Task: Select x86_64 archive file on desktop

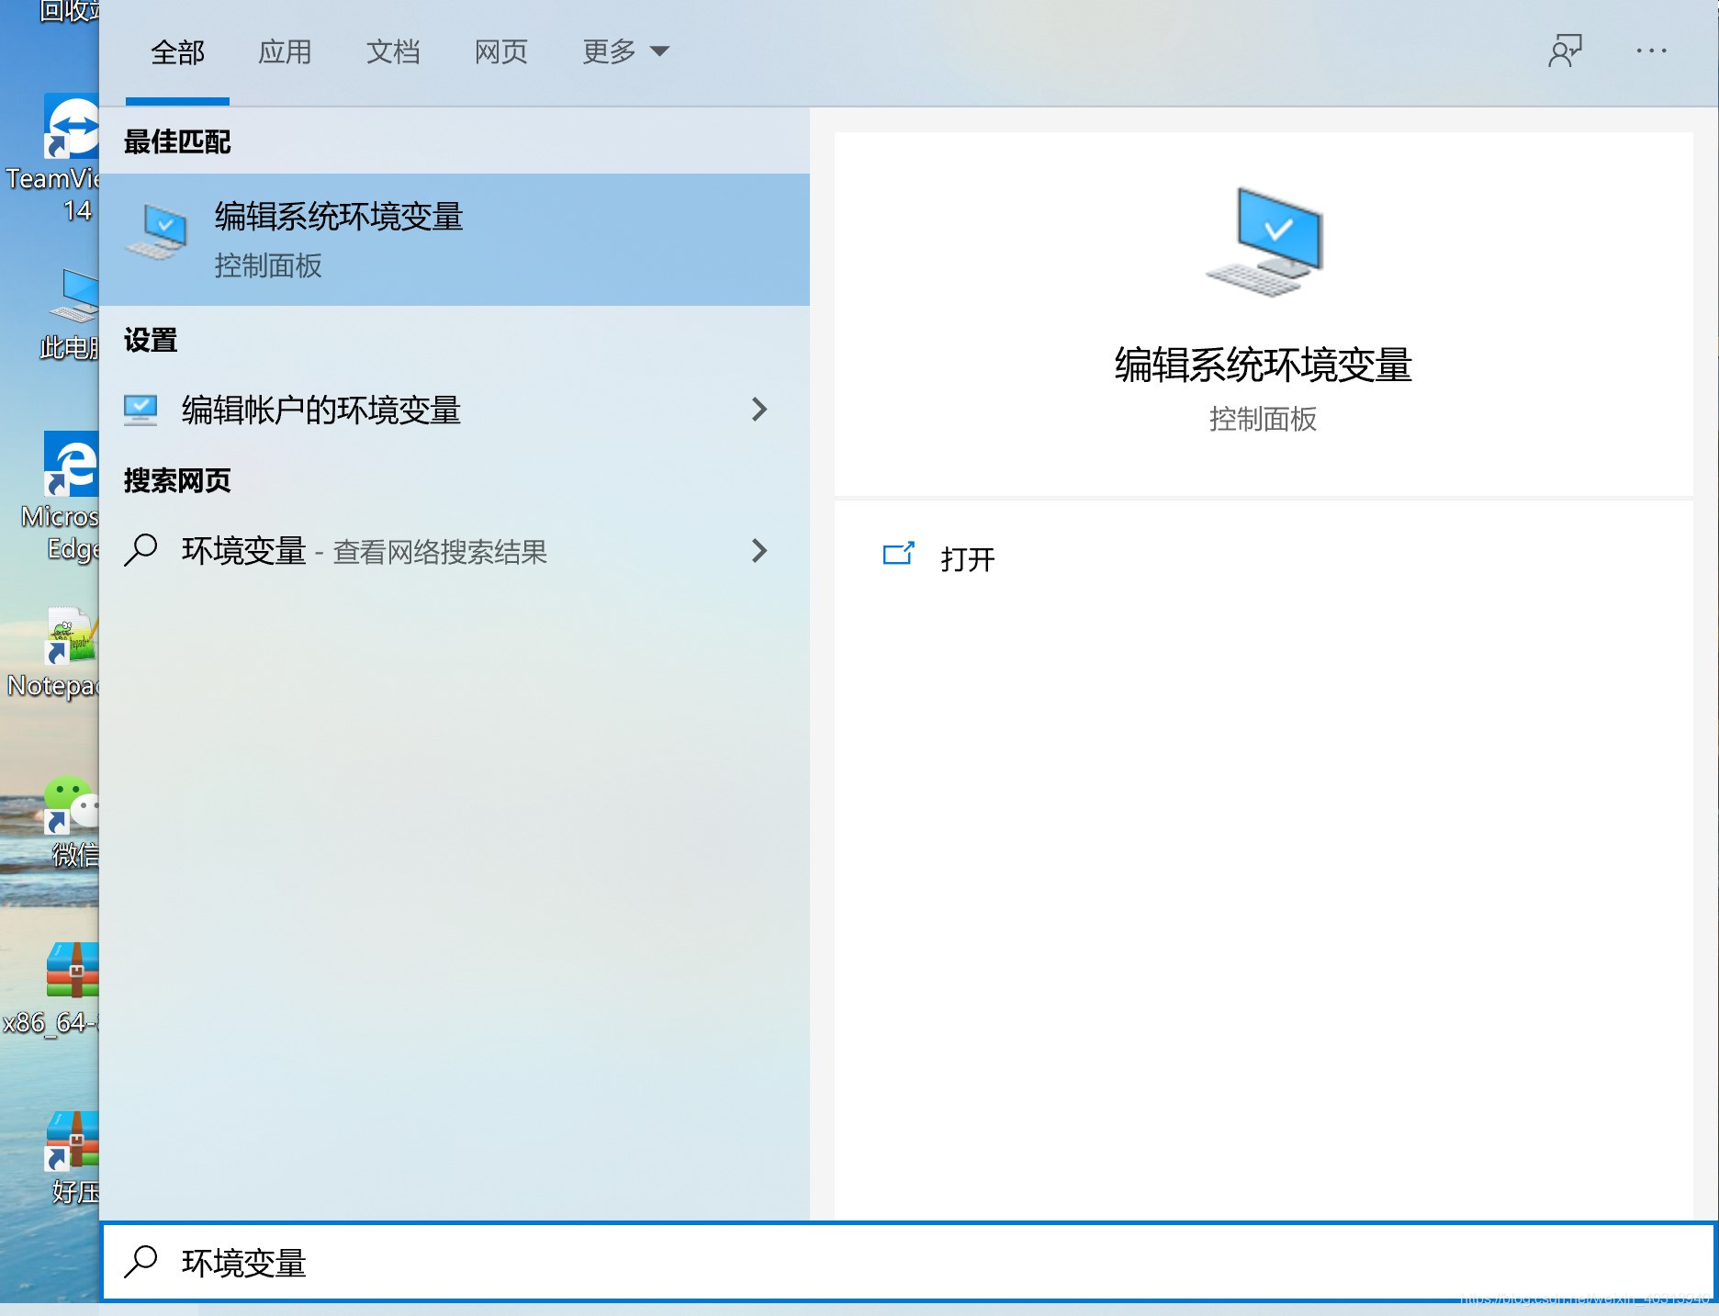Action: 51,989
